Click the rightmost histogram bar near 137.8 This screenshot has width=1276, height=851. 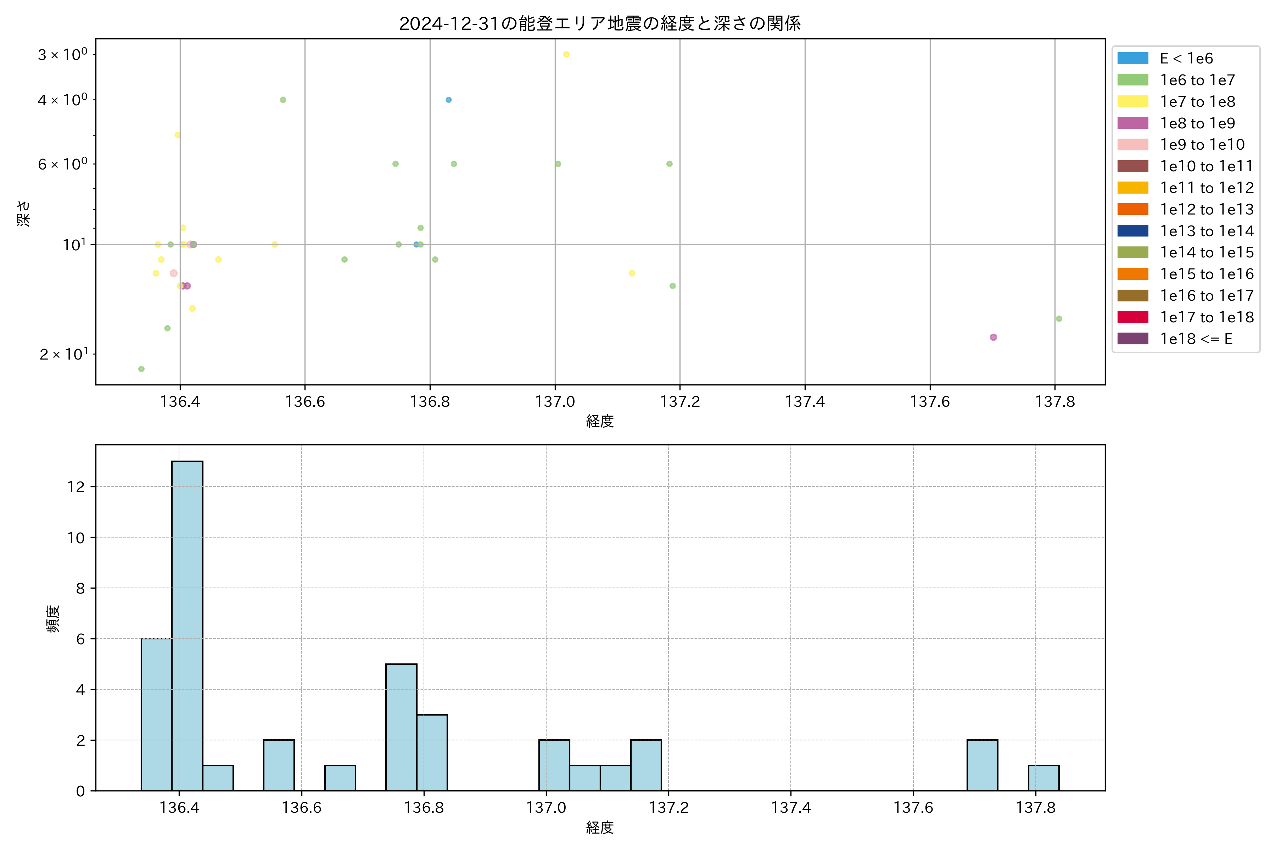(1043, 778)
